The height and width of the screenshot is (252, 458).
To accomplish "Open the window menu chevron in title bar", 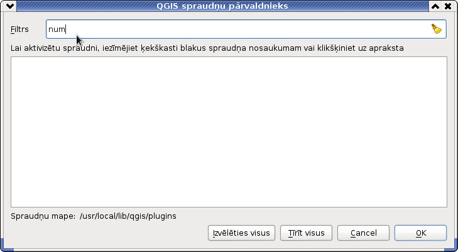I will [x=10, y=6].
